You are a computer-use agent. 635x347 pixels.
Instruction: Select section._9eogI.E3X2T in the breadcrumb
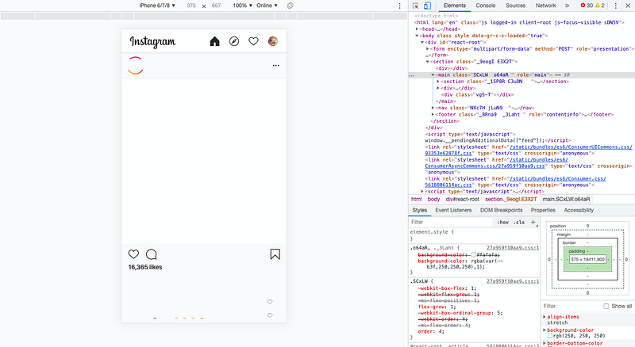click(x=511, y=200)
